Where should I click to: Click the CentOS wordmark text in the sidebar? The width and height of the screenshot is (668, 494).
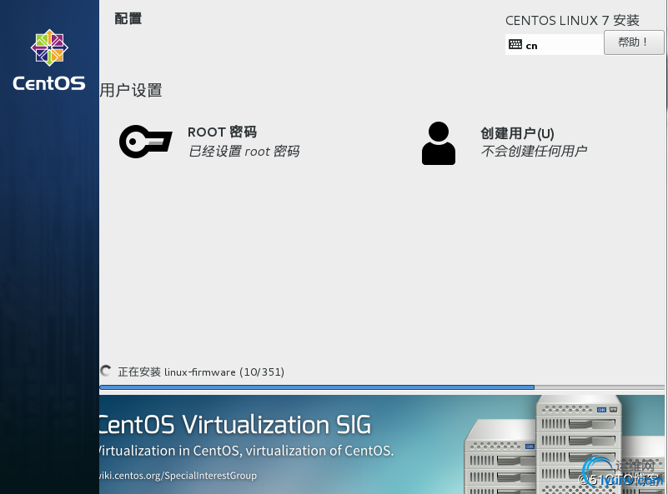49,83
